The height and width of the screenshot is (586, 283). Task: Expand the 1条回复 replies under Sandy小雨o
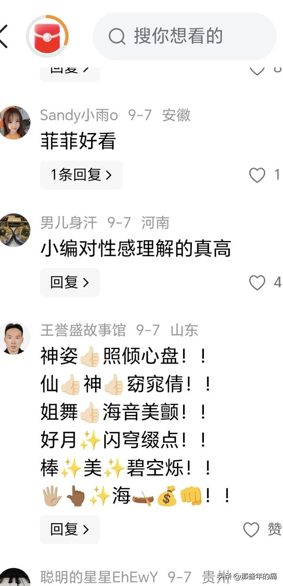[81, 175]
